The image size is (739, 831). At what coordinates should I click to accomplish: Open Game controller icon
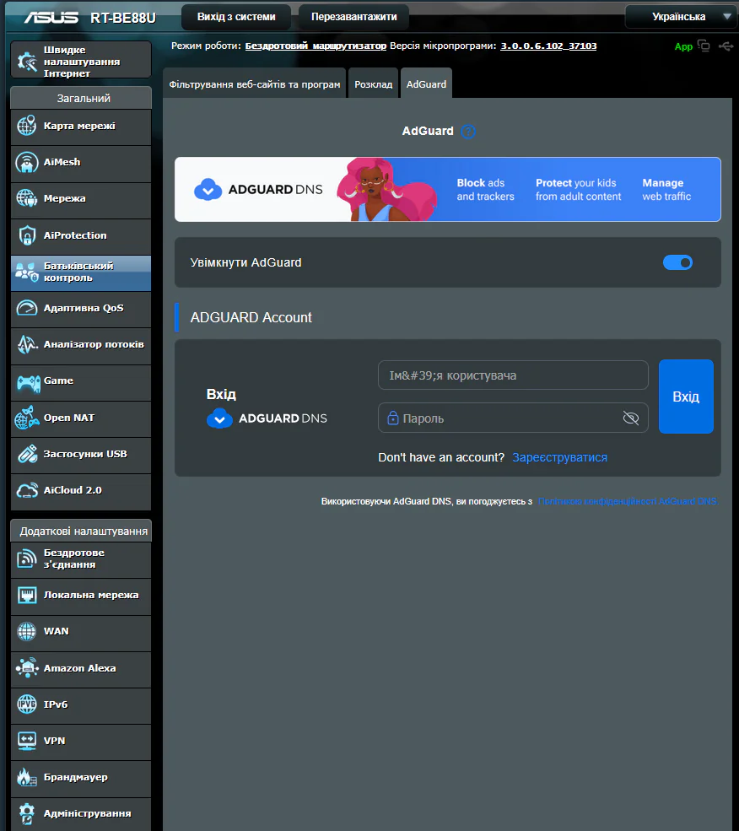point(28,382)
